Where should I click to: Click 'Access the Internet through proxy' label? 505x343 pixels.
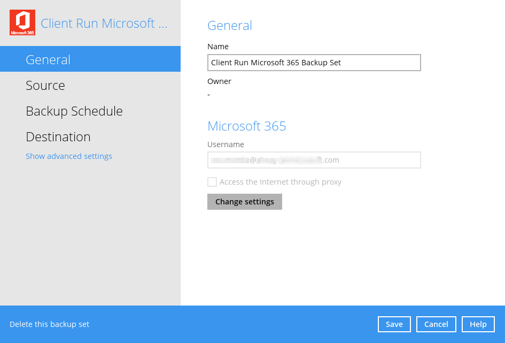coord(280,182)
